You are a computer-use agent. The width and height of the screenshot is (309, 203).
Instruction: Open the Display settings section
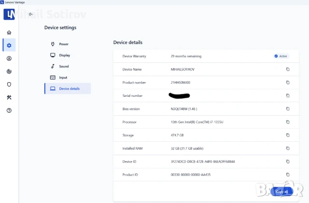(x=68, y=55)
